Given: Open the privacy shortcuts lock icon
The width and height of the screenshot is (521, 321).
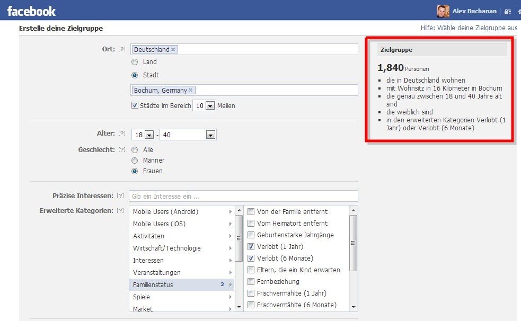Looking at the screenshot, I should (507, 11).
